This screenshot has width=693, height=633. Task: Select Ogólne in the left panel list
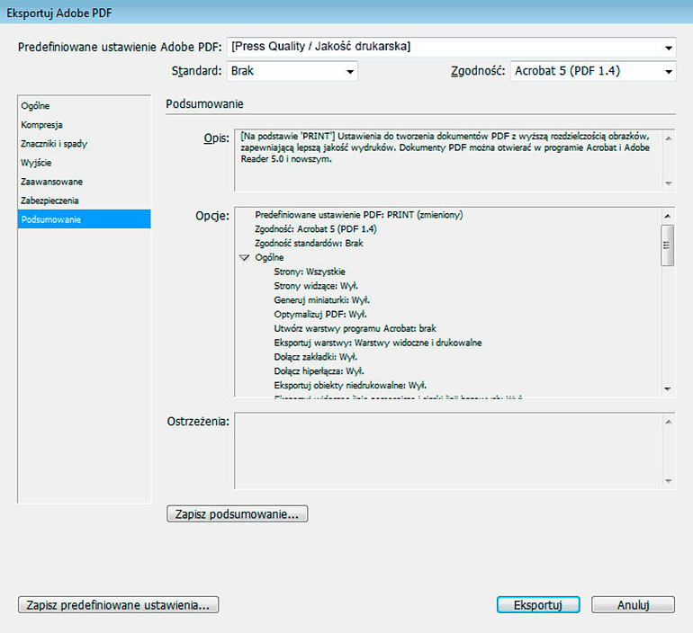pos(84,106)
